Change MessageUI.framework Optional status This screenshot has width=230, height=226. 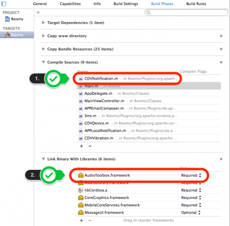click(191, 213)
